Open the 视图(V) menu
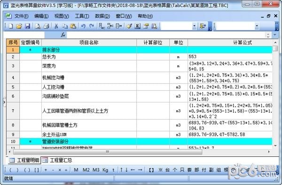The height and width of the screenshot is (185, 282). (x=62, y=16)
